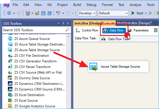
Task: Click the toolbox search magnifier icon
Action: click(68, 30)
